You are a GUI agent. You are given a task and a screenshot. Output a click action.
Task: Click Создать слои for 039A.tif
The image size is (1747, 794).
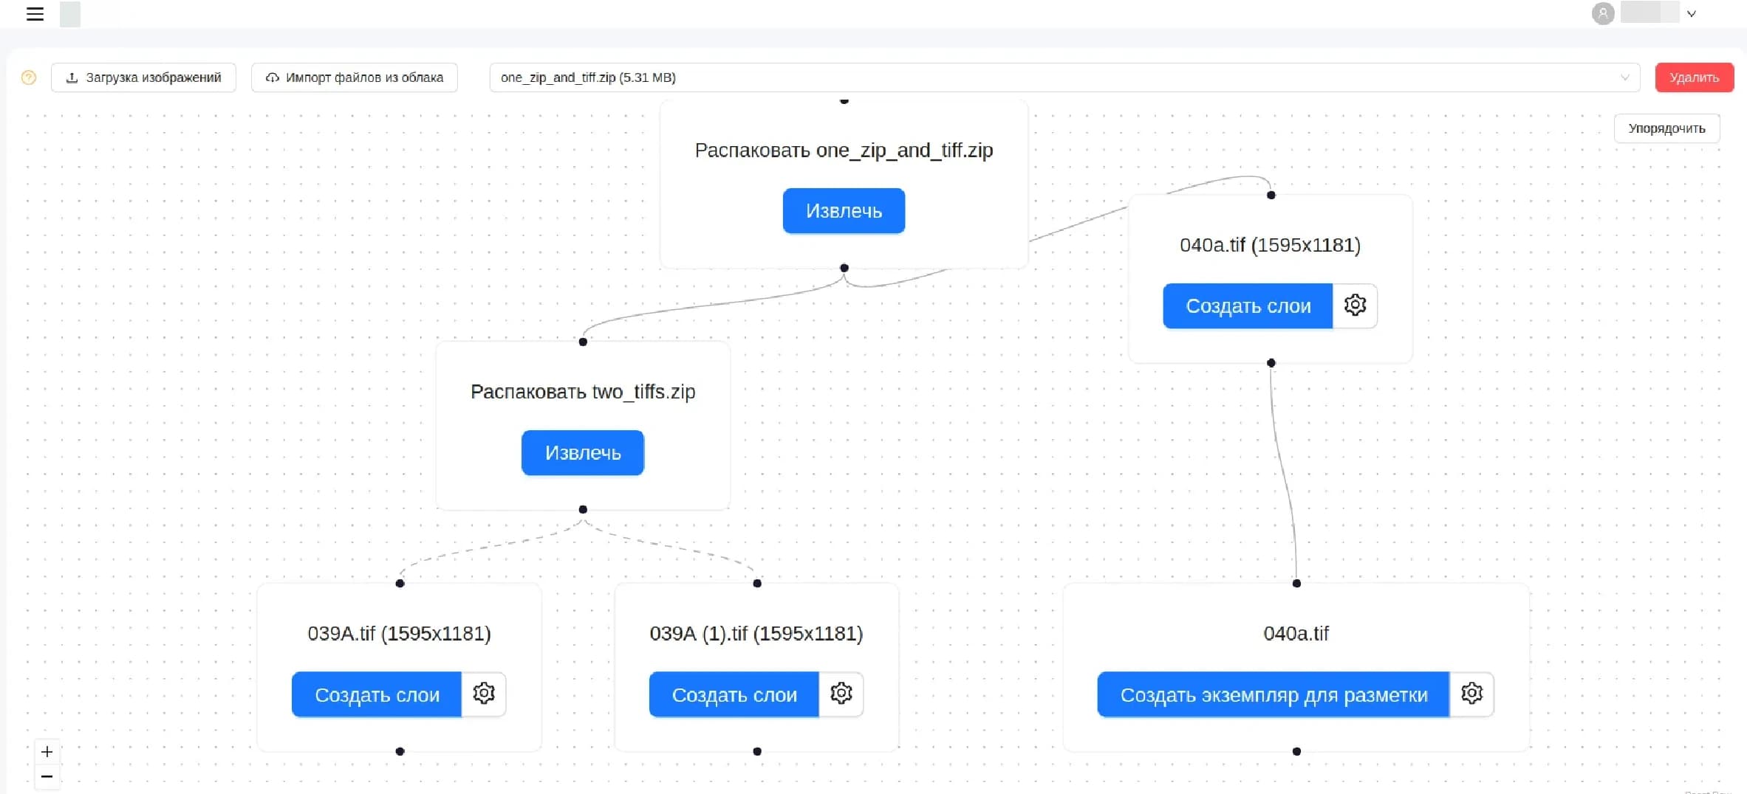(377, 694)
